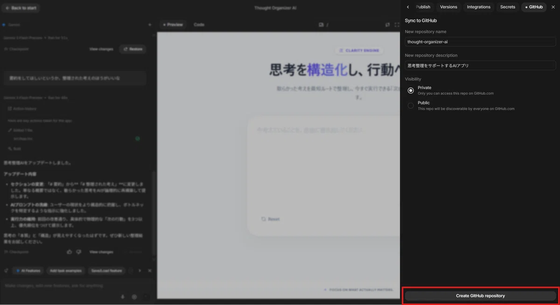Reload the app preview

(387, 25)
